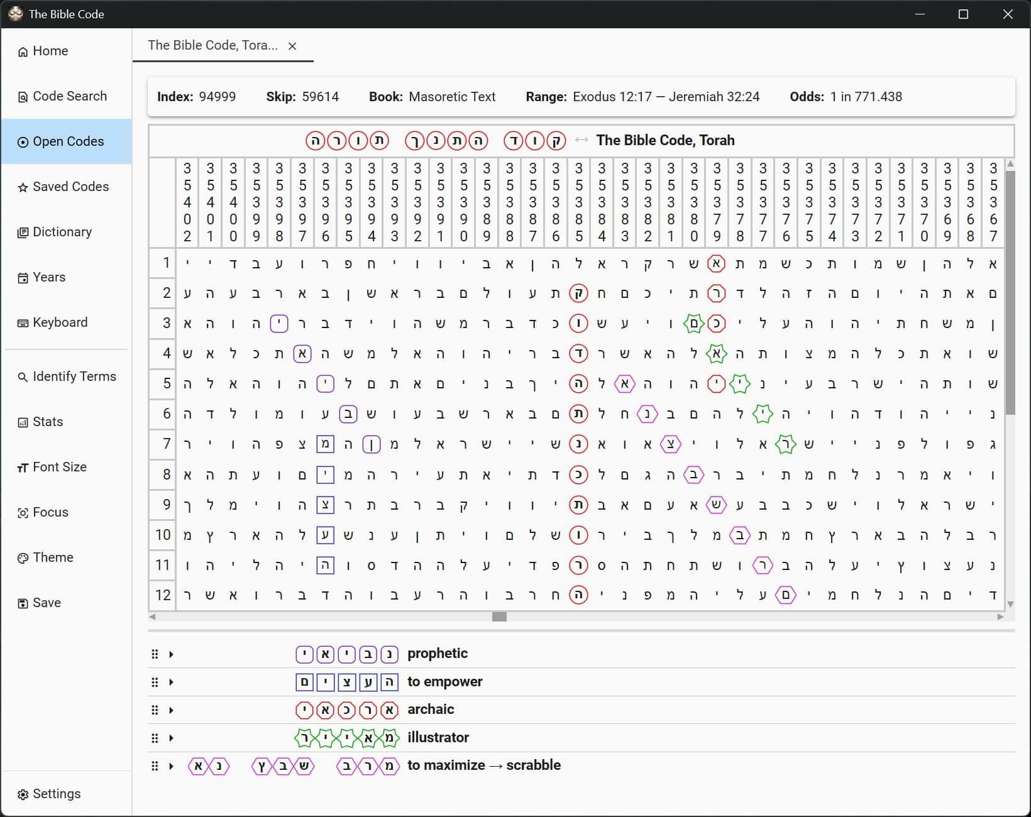Viewport: 1031px width, 817px height.
Task: Open Code Search from the sidebar
Action: (x=66, y=96)
